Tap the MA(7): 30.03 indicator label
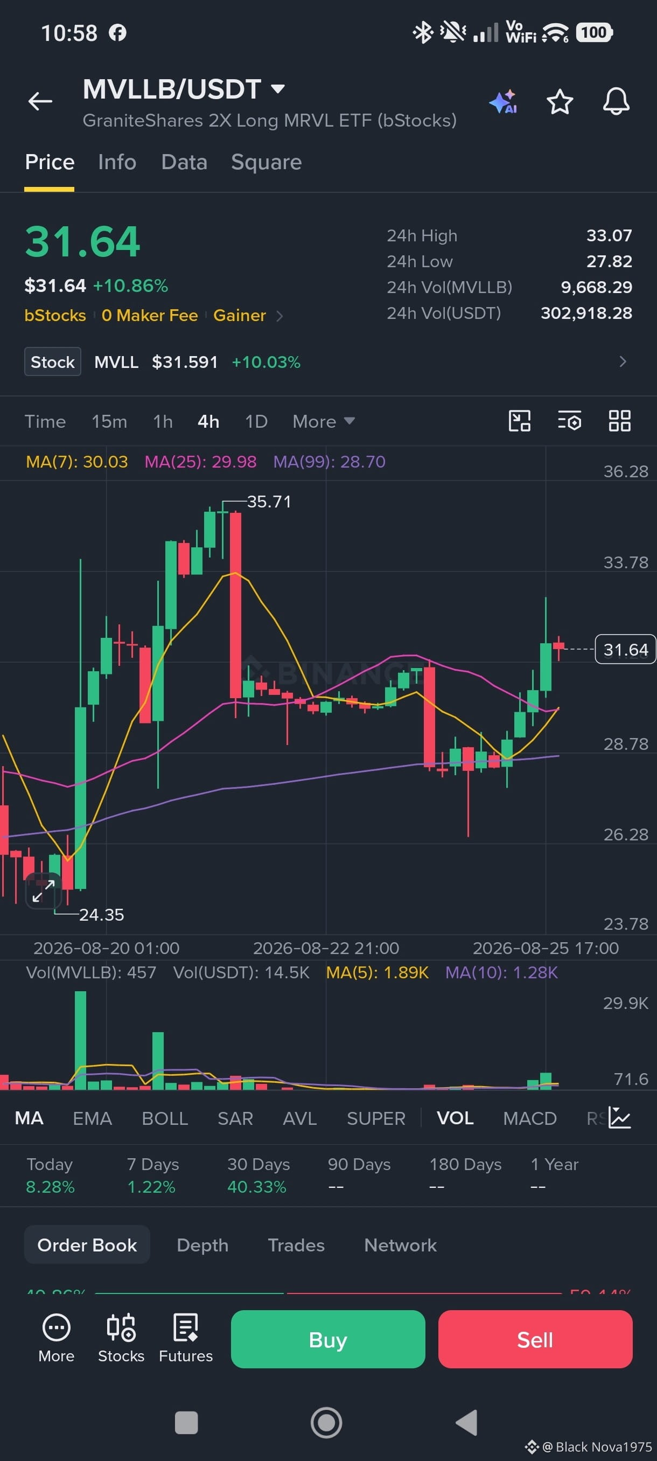This screenshot has height=1461, width=657. (77, 462)
